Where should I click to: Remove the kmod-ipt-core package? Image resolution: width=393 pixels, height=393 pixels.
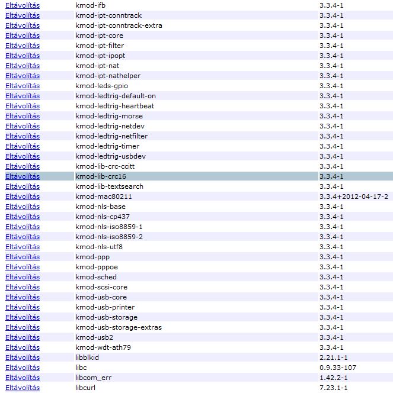coord(23,36)
